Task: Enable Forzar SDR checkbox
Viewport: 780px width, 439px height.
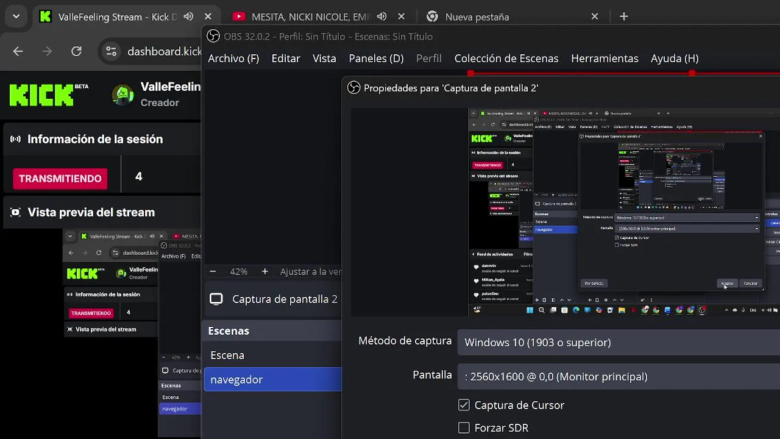Action: point(464,428)
